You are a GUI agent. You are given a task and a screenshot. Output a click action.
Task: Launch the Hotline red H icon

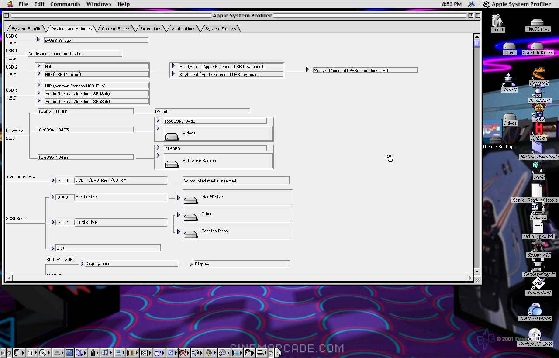[x=539, y=129]
